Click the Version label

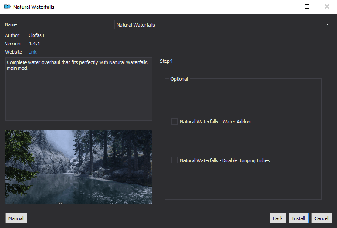pyautogui.click(x=13, y=44)
